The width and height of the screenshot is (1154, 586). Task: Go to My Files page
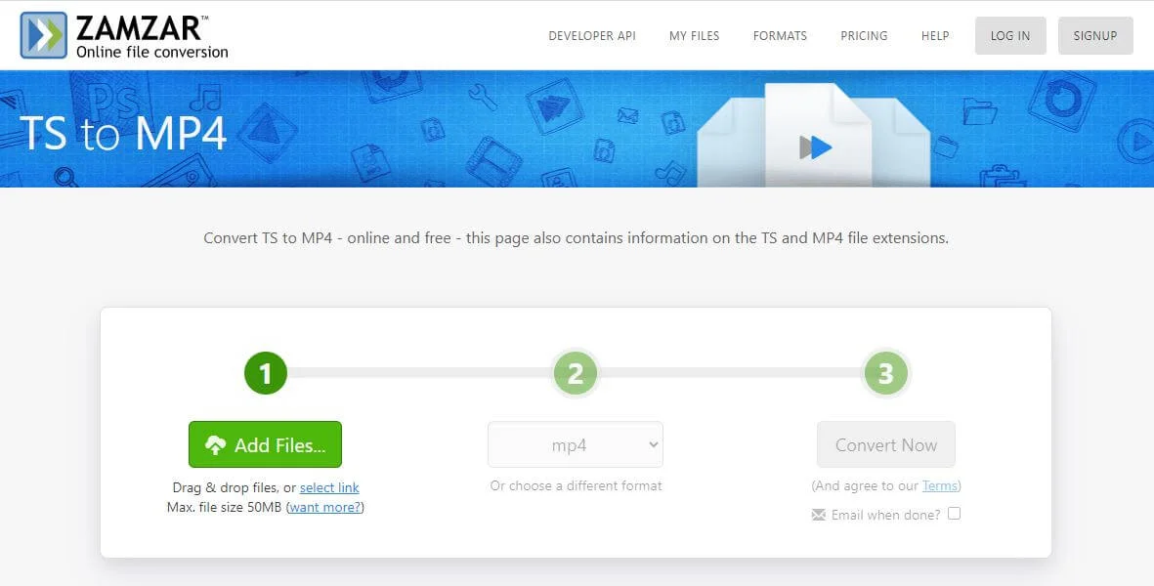coord(694,36)
